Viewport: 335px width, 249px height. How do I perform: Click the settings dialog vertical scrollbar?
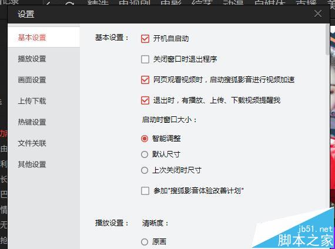[x=327, y=40]
